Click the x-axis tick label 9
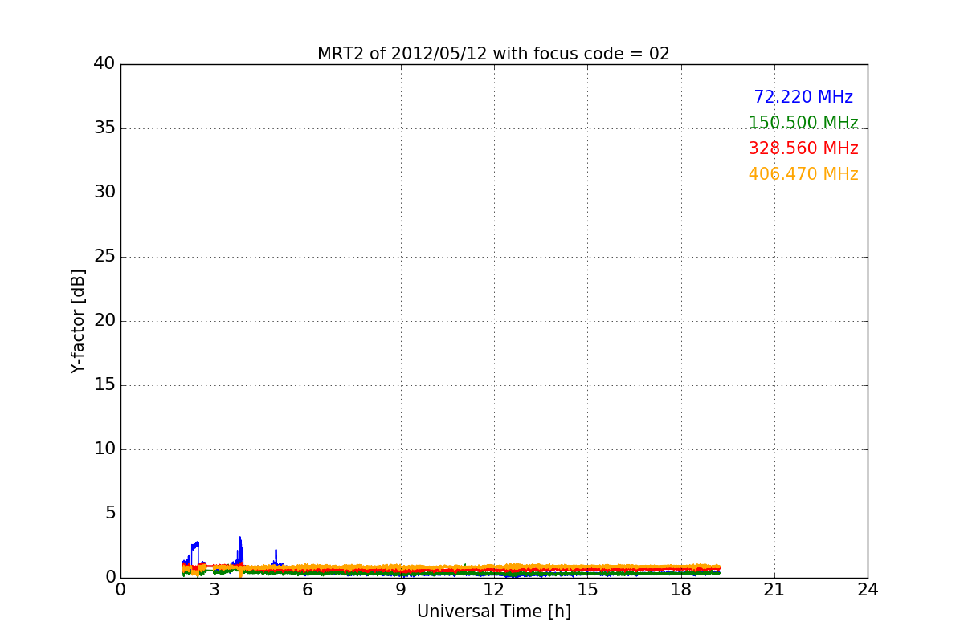The image size is (964, 642). pos(401,590)
